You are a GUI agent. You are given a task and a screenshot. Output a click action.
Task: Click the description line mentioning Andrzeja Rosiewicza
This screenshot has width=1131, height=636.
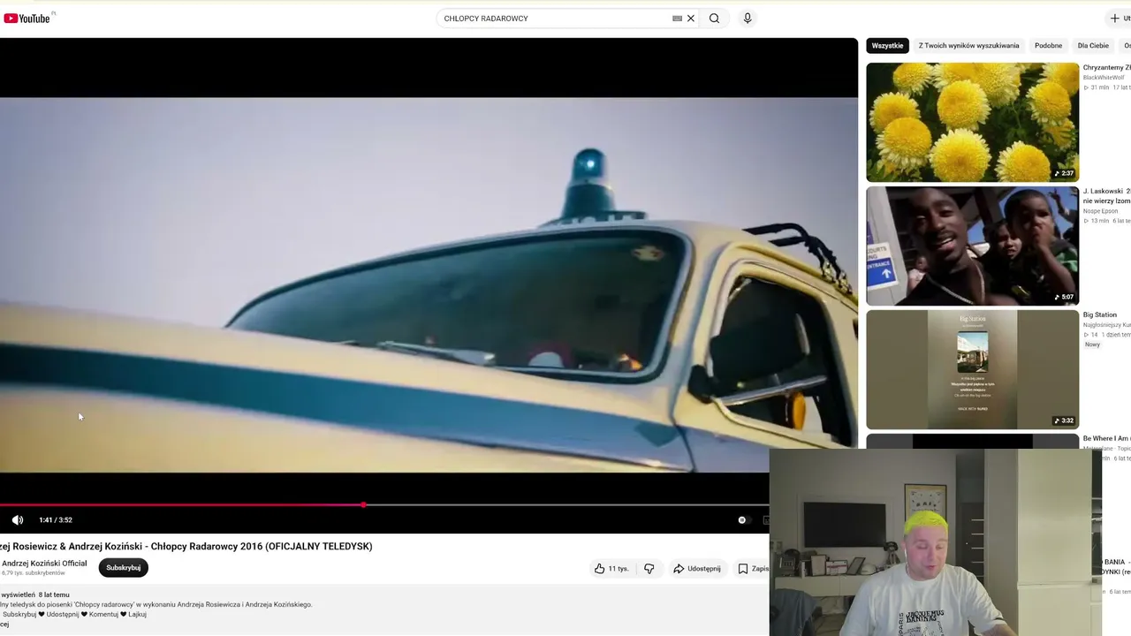coord(156,605)
